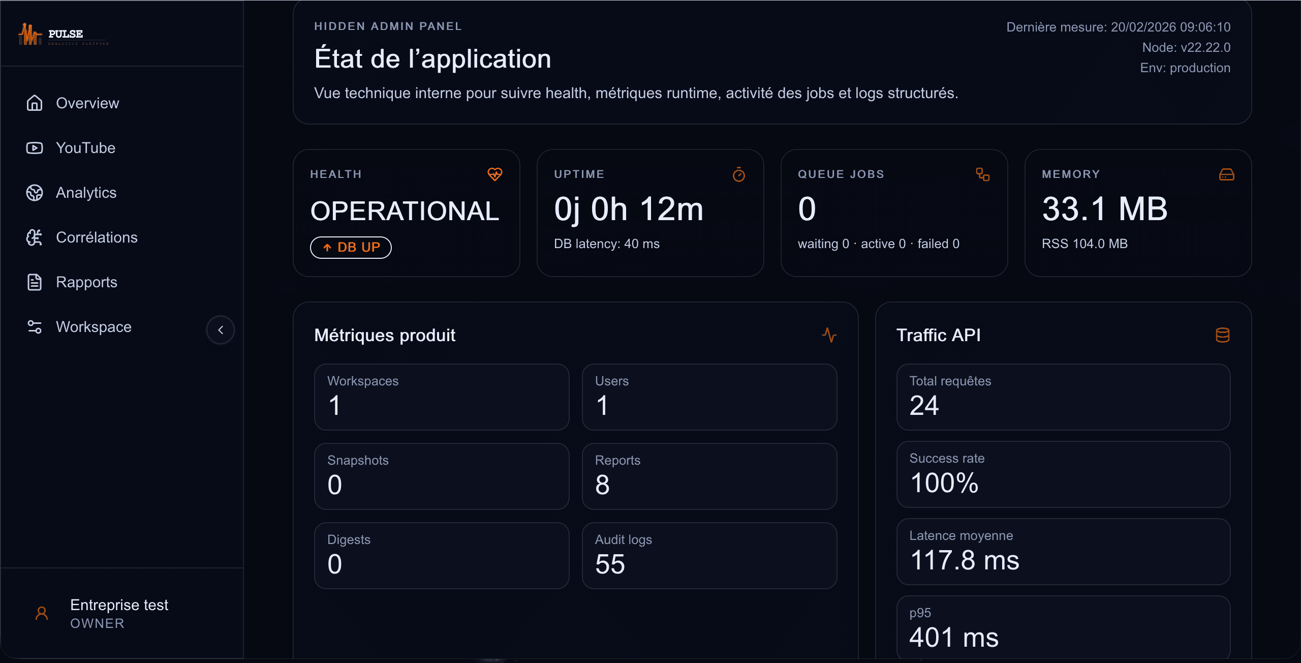Click the DB UP status badge
This screenshot has height=663, width=1301.
(x=351, y=248)
